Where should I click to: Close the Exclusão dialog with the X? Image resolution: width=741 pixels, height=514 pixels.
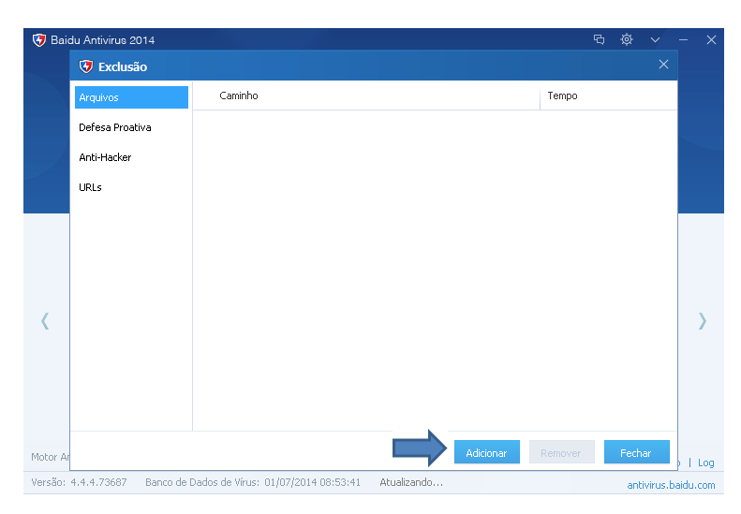(x=663, y=65)
